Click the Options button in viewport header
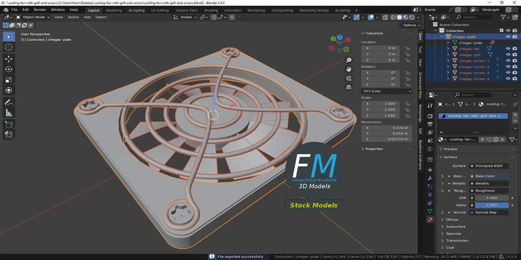This screenshot has height=260, width=521. coord(409,25)
